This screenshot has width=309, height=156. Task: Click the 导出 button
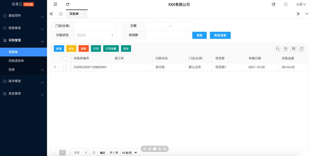(x=126, y=49)
